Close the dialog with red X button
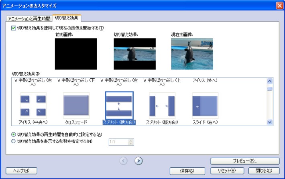This screenshot has width=285, height=179. pyautogui.click(x=279, y=6)
